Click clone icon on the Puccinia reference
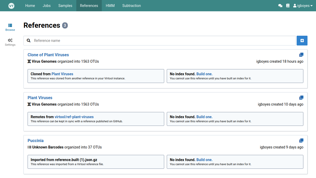This screenshot has height=178, width=316. 301,140
